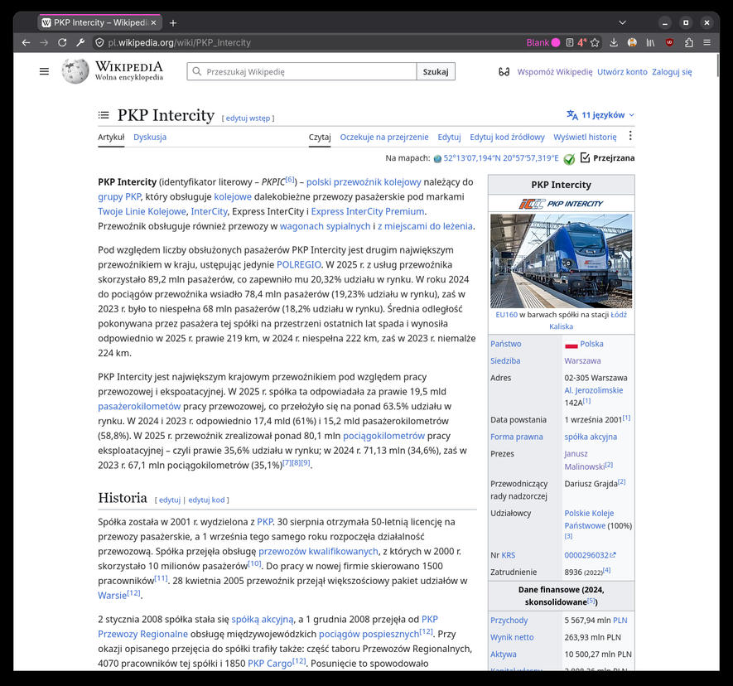Reload the page with the refresh icon
The width and height of the screenshot is (733, 686).
62,42
